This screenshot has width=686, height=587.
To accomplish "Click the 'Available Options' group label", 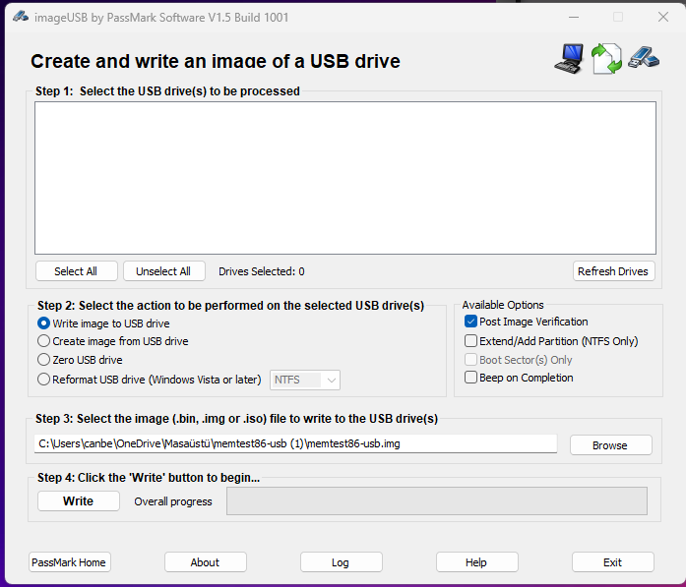I will pos(503,305).
